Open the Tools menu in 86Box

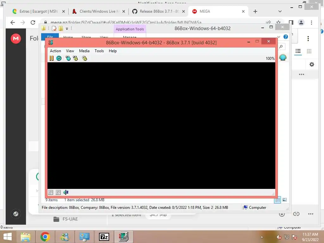pyautogui.click(x=99, y=51)
